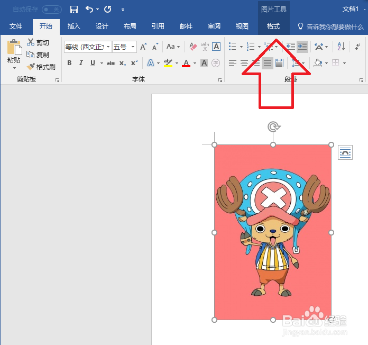Apply the yellow text highlight color
This screenshot has width=368, height=345.
click(168, 63)
